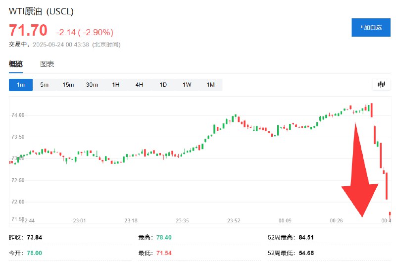The image size is (396, 263).
Task: Select the 1D timeframe
Action: 163,85
